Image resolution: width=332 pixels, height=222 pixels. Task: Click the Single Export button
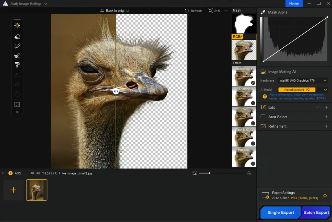point(281,213)
